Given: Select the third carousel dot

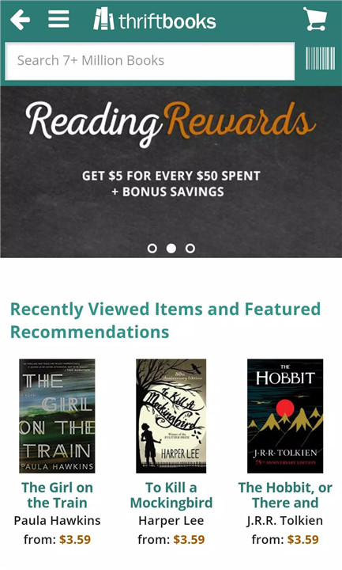Looking at the screenshot, I should coord(190,249).
